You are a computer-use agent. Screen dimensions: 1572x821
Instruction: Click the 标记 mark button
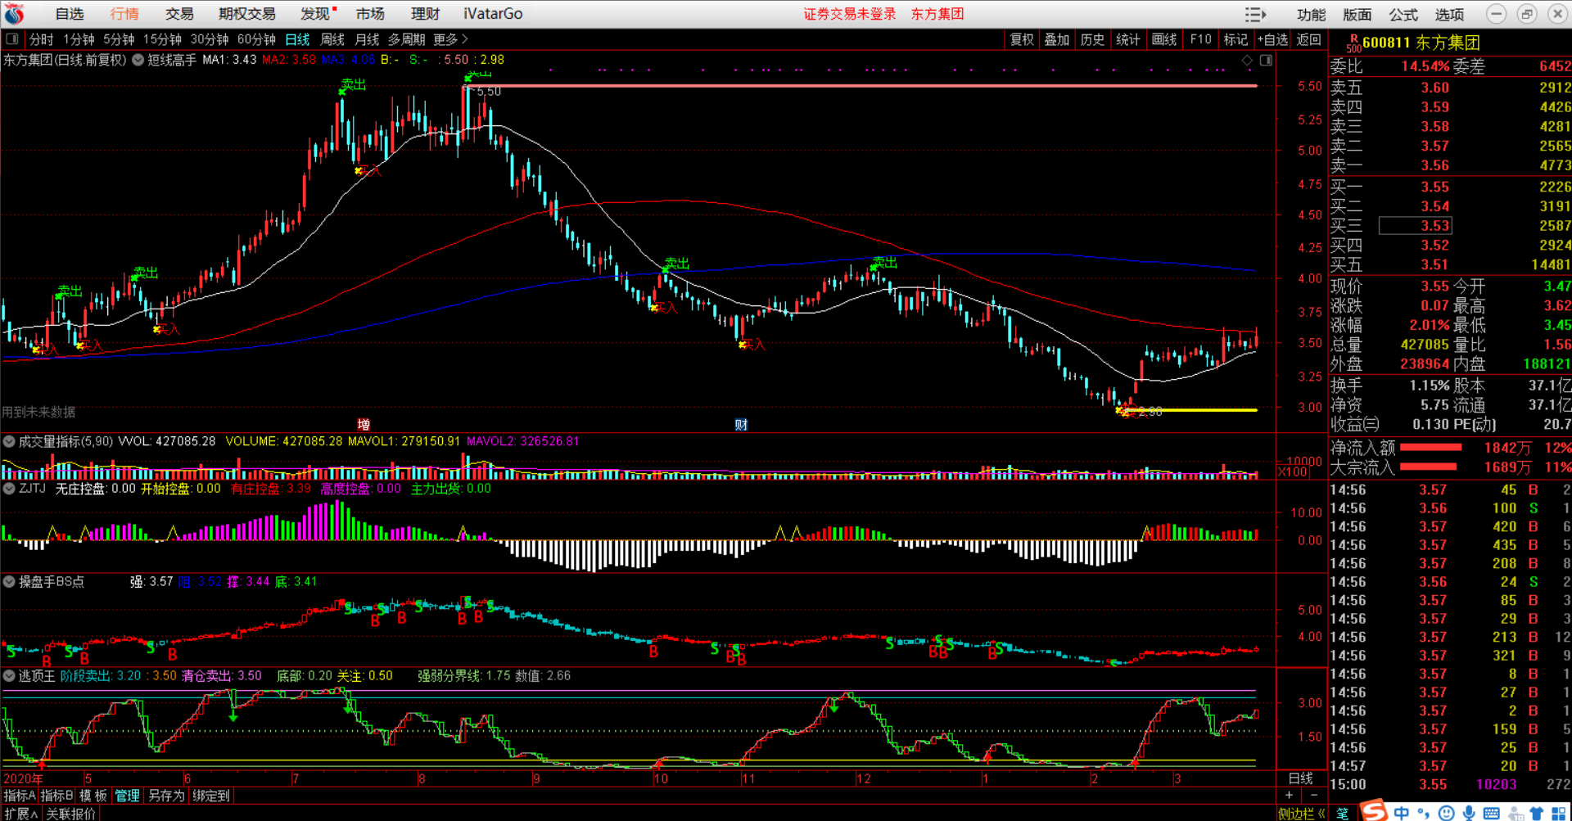click(x=1235, y=39)
